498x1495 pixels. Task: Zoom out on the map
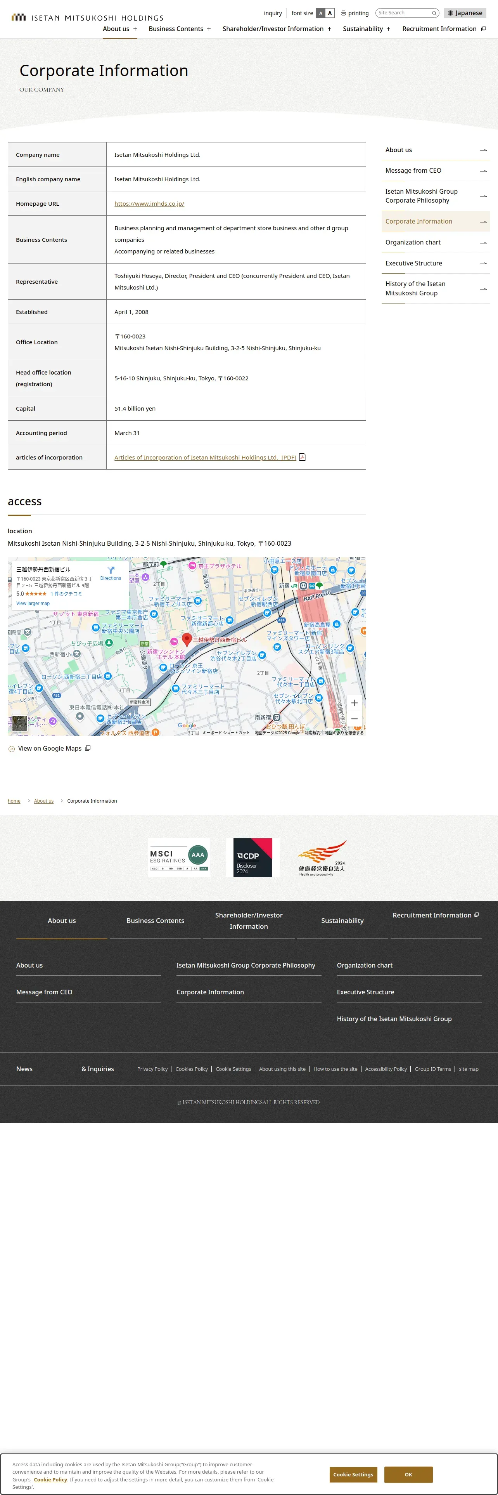(x=354, y=718)
